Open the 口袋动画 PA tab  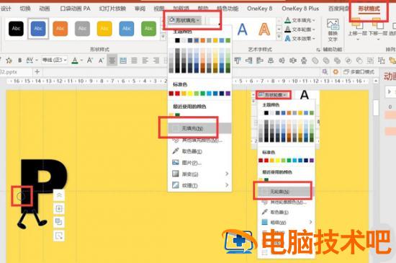pyautogui.click(x=75, y=9)
